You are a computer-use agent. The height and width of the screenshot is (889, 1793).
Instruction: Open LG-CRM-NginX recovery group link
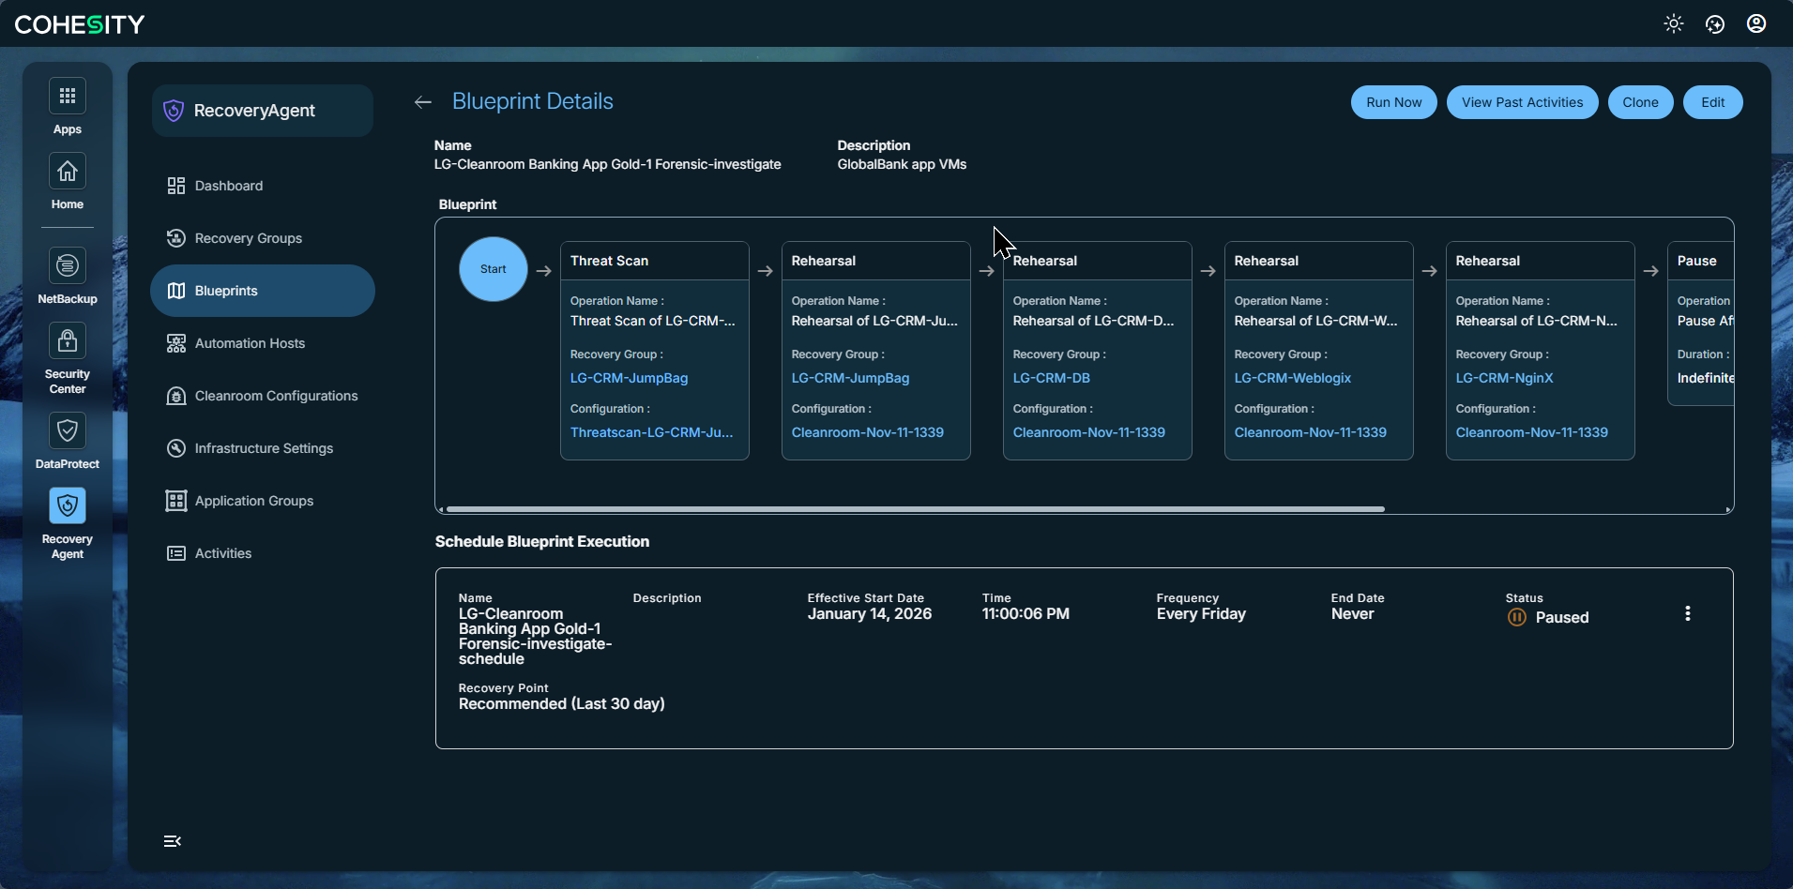(x=1504, y=378)
